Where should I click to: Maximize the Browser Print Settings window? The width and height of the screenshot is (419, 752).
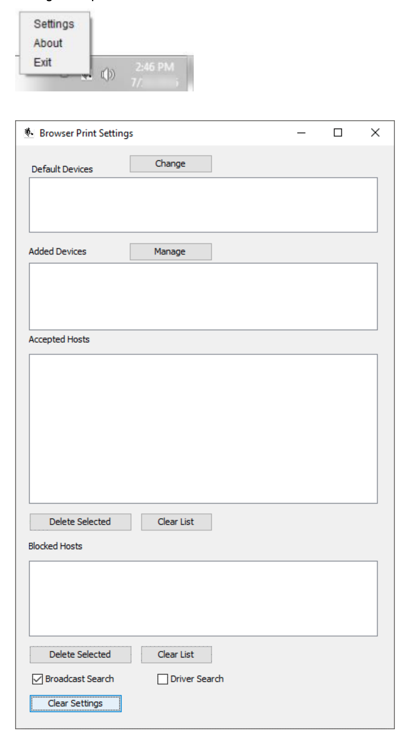338,133
